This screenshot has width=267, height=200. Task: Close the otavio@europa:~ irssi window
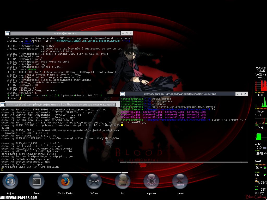(131, 33)
